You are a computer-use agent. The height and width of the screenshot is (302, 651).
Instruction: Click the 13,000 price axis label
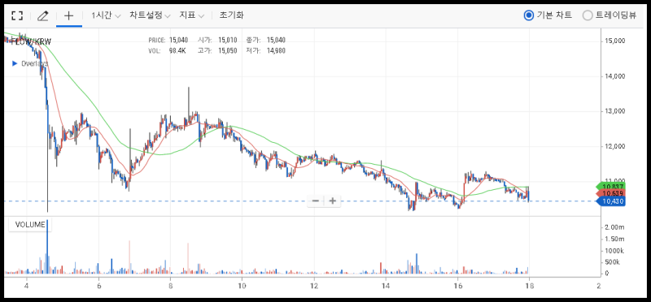615,111
